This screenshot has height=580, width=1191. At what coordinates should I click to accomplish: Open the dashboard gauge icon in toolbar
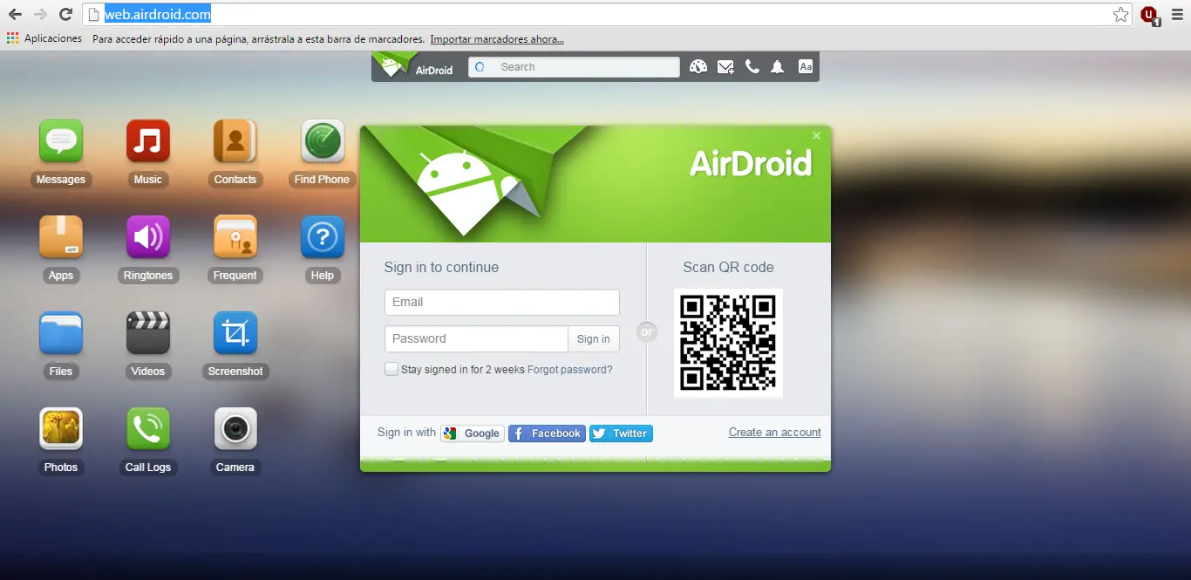(698, 66)
